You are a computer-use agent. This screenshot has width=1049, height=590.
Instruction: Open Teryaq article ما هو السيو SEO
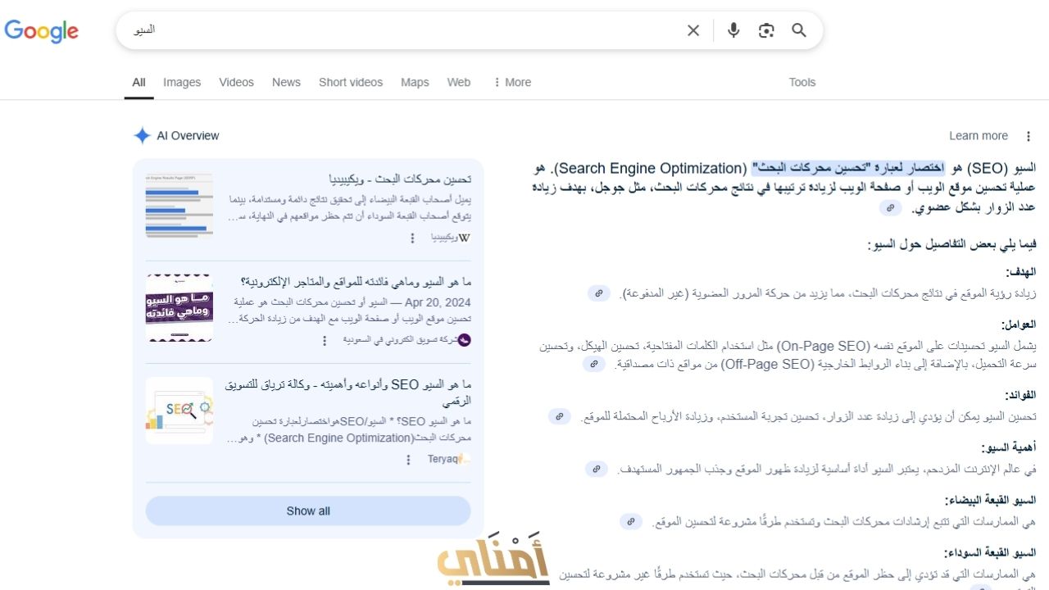tap(348, 393)
